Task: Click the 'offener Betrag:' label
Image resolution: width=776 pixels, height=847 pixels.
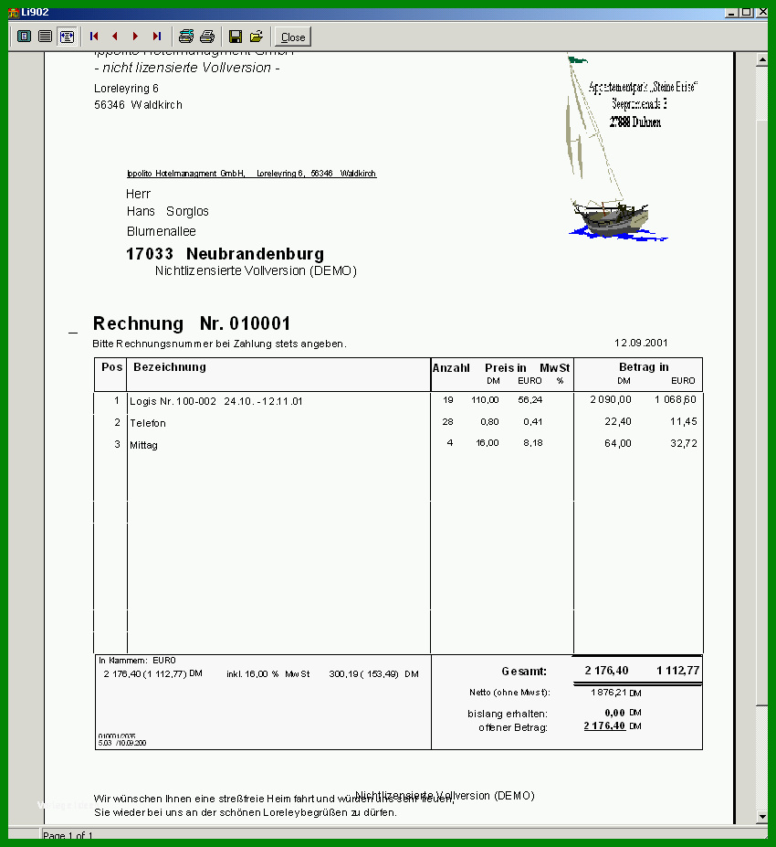Action: pos(513,727)
